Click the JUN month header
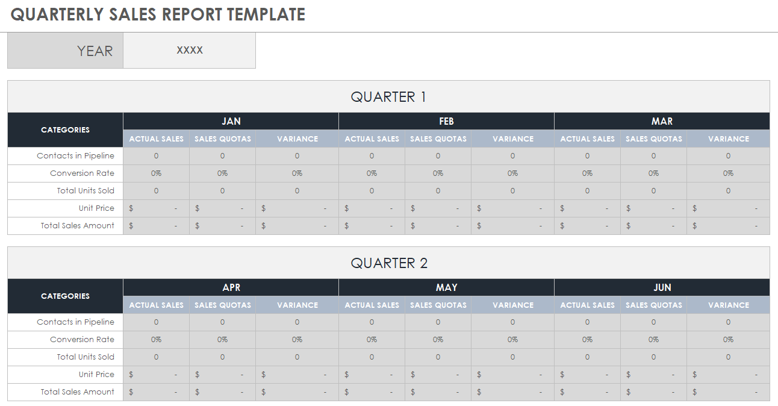This screenshot has width=778, height=406. (x=662, y=287)
